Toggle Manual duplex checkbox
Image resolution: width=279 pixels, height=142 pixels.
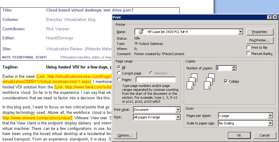[249, 53]
